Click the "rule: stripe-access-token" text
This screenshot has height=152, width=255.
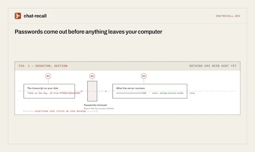coord(168,93)
